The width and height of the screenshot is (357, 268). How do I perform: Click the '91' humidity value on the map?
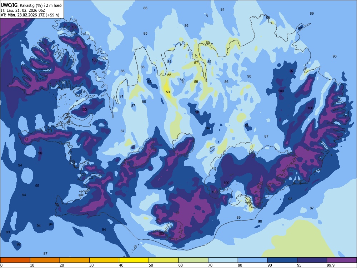click(x=121, y=96)
